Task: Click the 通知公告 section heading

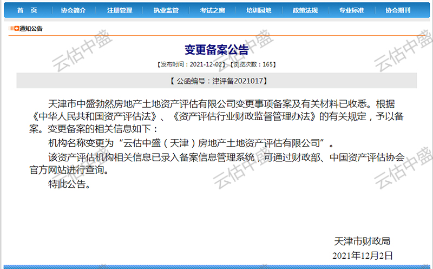Action: point(31,29)
